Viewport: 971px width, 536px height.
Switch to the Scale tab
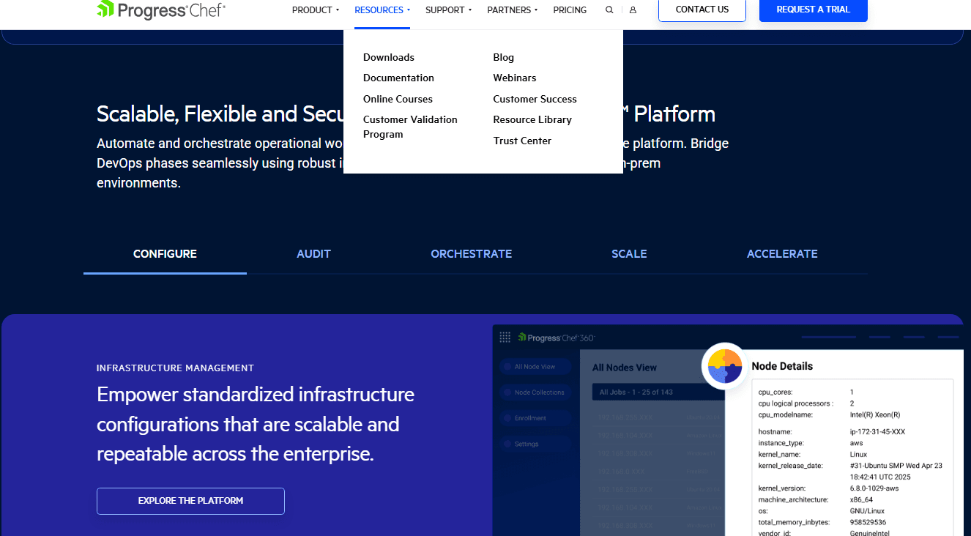click(x=629, y=254)
